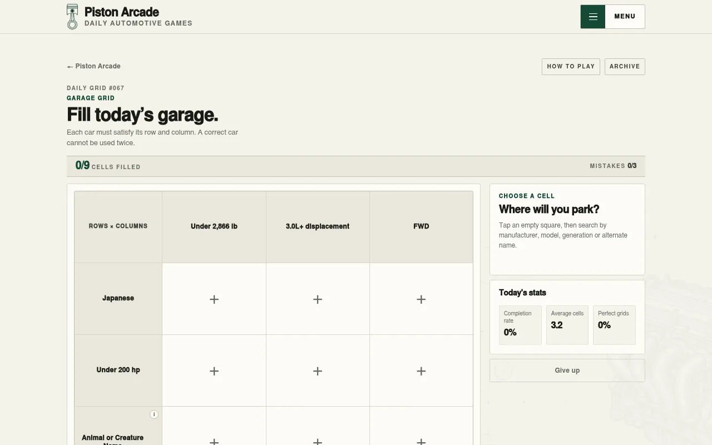Open the How to Play instructions
The width and height of the screenshot is (712, 445).
pyautogui.click(x=571, y=66)
